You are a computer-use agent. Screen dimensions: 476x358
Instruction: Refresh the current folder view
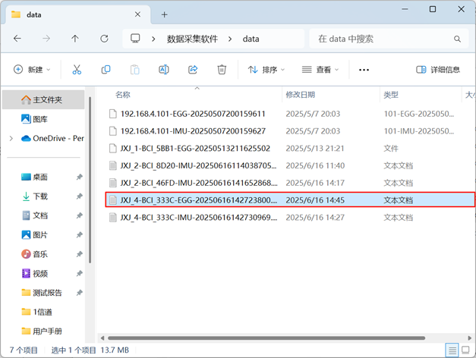click(104, 39)
